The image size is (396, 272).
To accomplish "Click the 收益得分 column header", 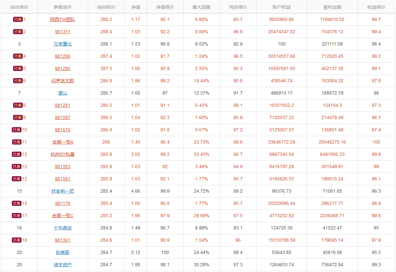I will click(376, 7).
